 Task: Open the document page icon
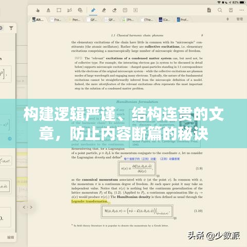(x=209, y=10)
